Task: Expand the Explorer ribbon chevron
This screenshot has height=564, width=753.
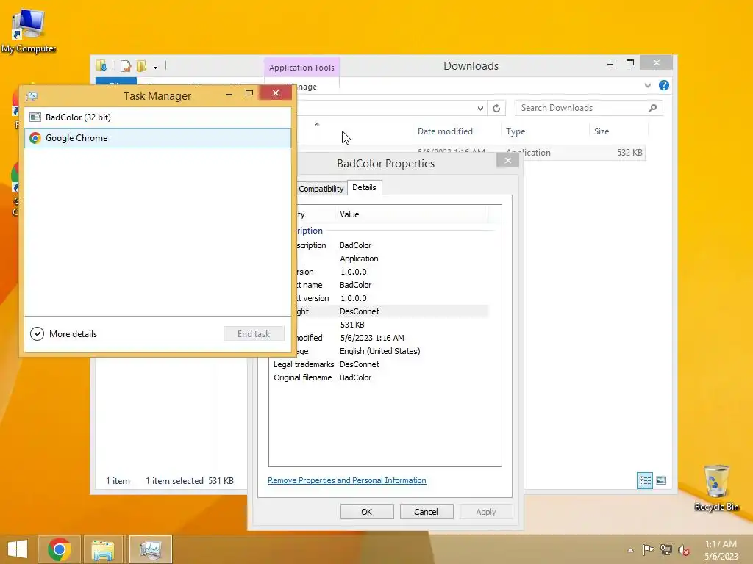Action: coord(647,86)
